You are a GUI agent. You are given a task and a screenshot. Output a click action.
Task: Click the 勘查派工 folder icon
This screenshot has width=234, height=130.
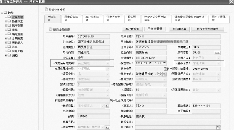(9, 21)
